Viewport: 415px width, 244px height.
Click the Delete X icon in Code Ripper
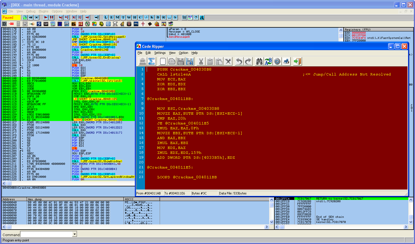pyautogui.click(x=228, y=61)
